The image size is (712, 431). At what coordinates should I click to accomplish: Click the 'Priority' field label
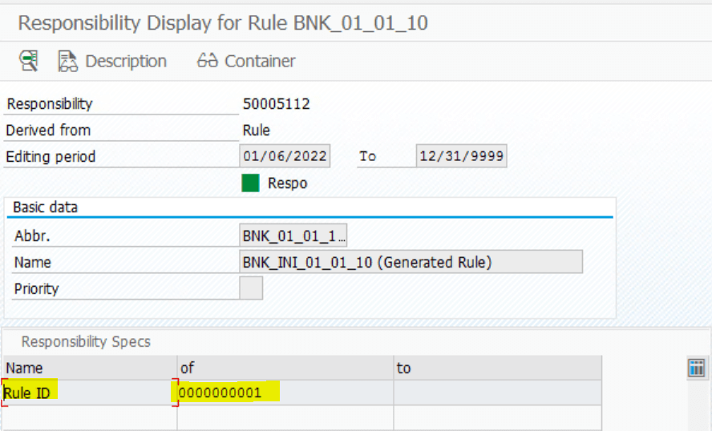(37, 289)
